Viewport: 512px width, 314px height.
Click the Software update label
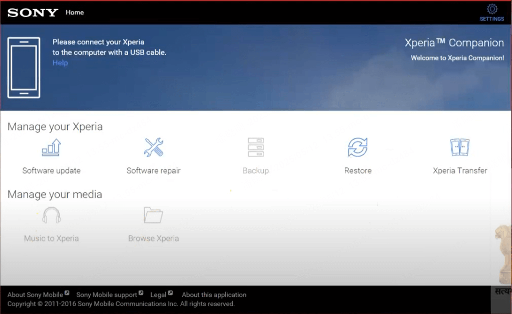51,171
